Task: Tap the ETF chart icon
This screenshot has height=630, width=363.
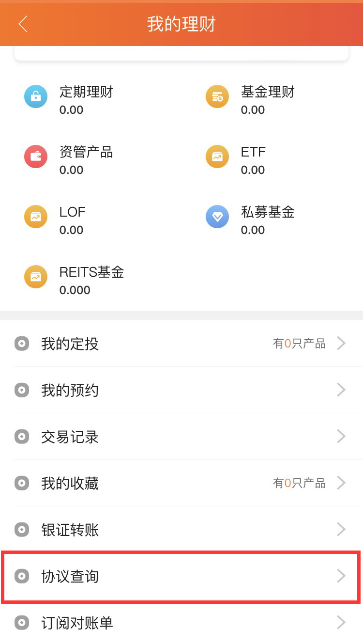Action: pyautogui.click(x=217, y=157)
